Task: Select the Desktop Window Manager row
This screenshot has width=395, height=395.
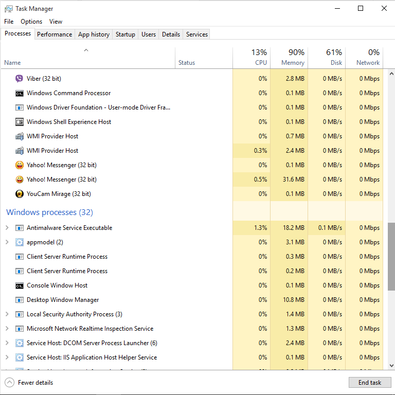Action: click(192, 300)
